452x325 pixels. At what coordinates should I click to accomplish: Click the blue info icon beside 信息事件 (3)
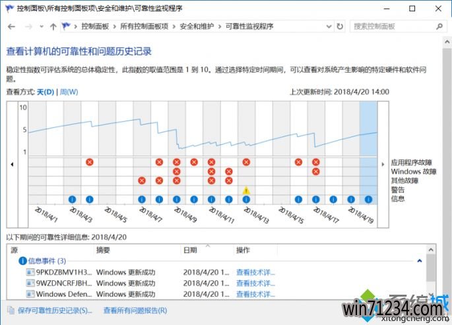pyautogui.click(x=22, y=261)
